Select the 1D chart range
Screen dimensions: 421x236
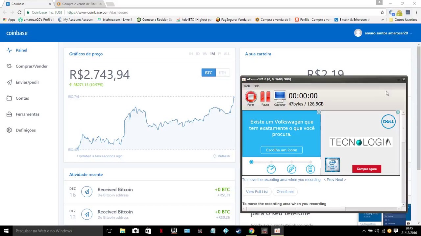click(x=198, y=54)
